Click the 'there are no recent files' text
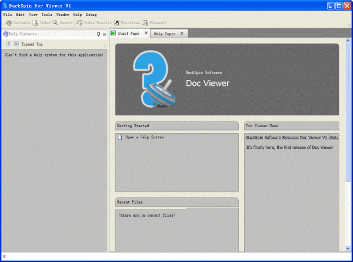Image resolution: width=353 pixels, height=262 pixels. [x=146, y=215]
